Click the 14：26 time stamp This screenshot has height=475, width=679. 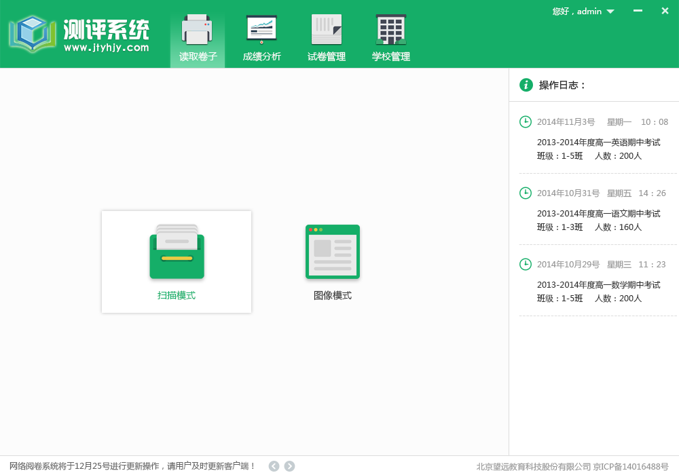(652, 193)
